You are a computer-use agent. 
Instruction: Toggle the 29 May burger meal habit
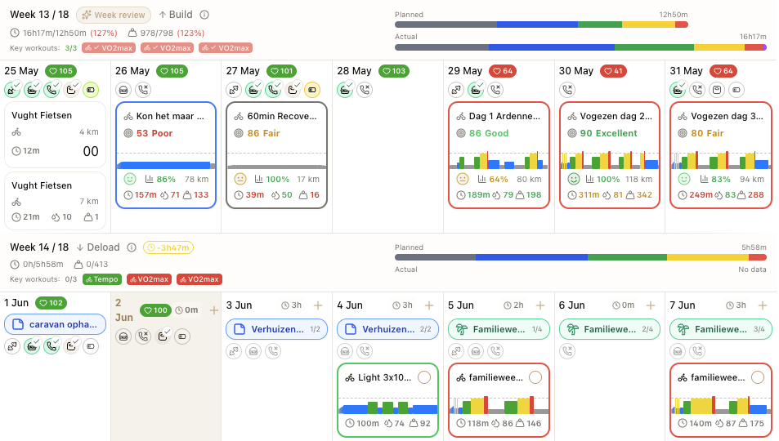coord(476,90)
